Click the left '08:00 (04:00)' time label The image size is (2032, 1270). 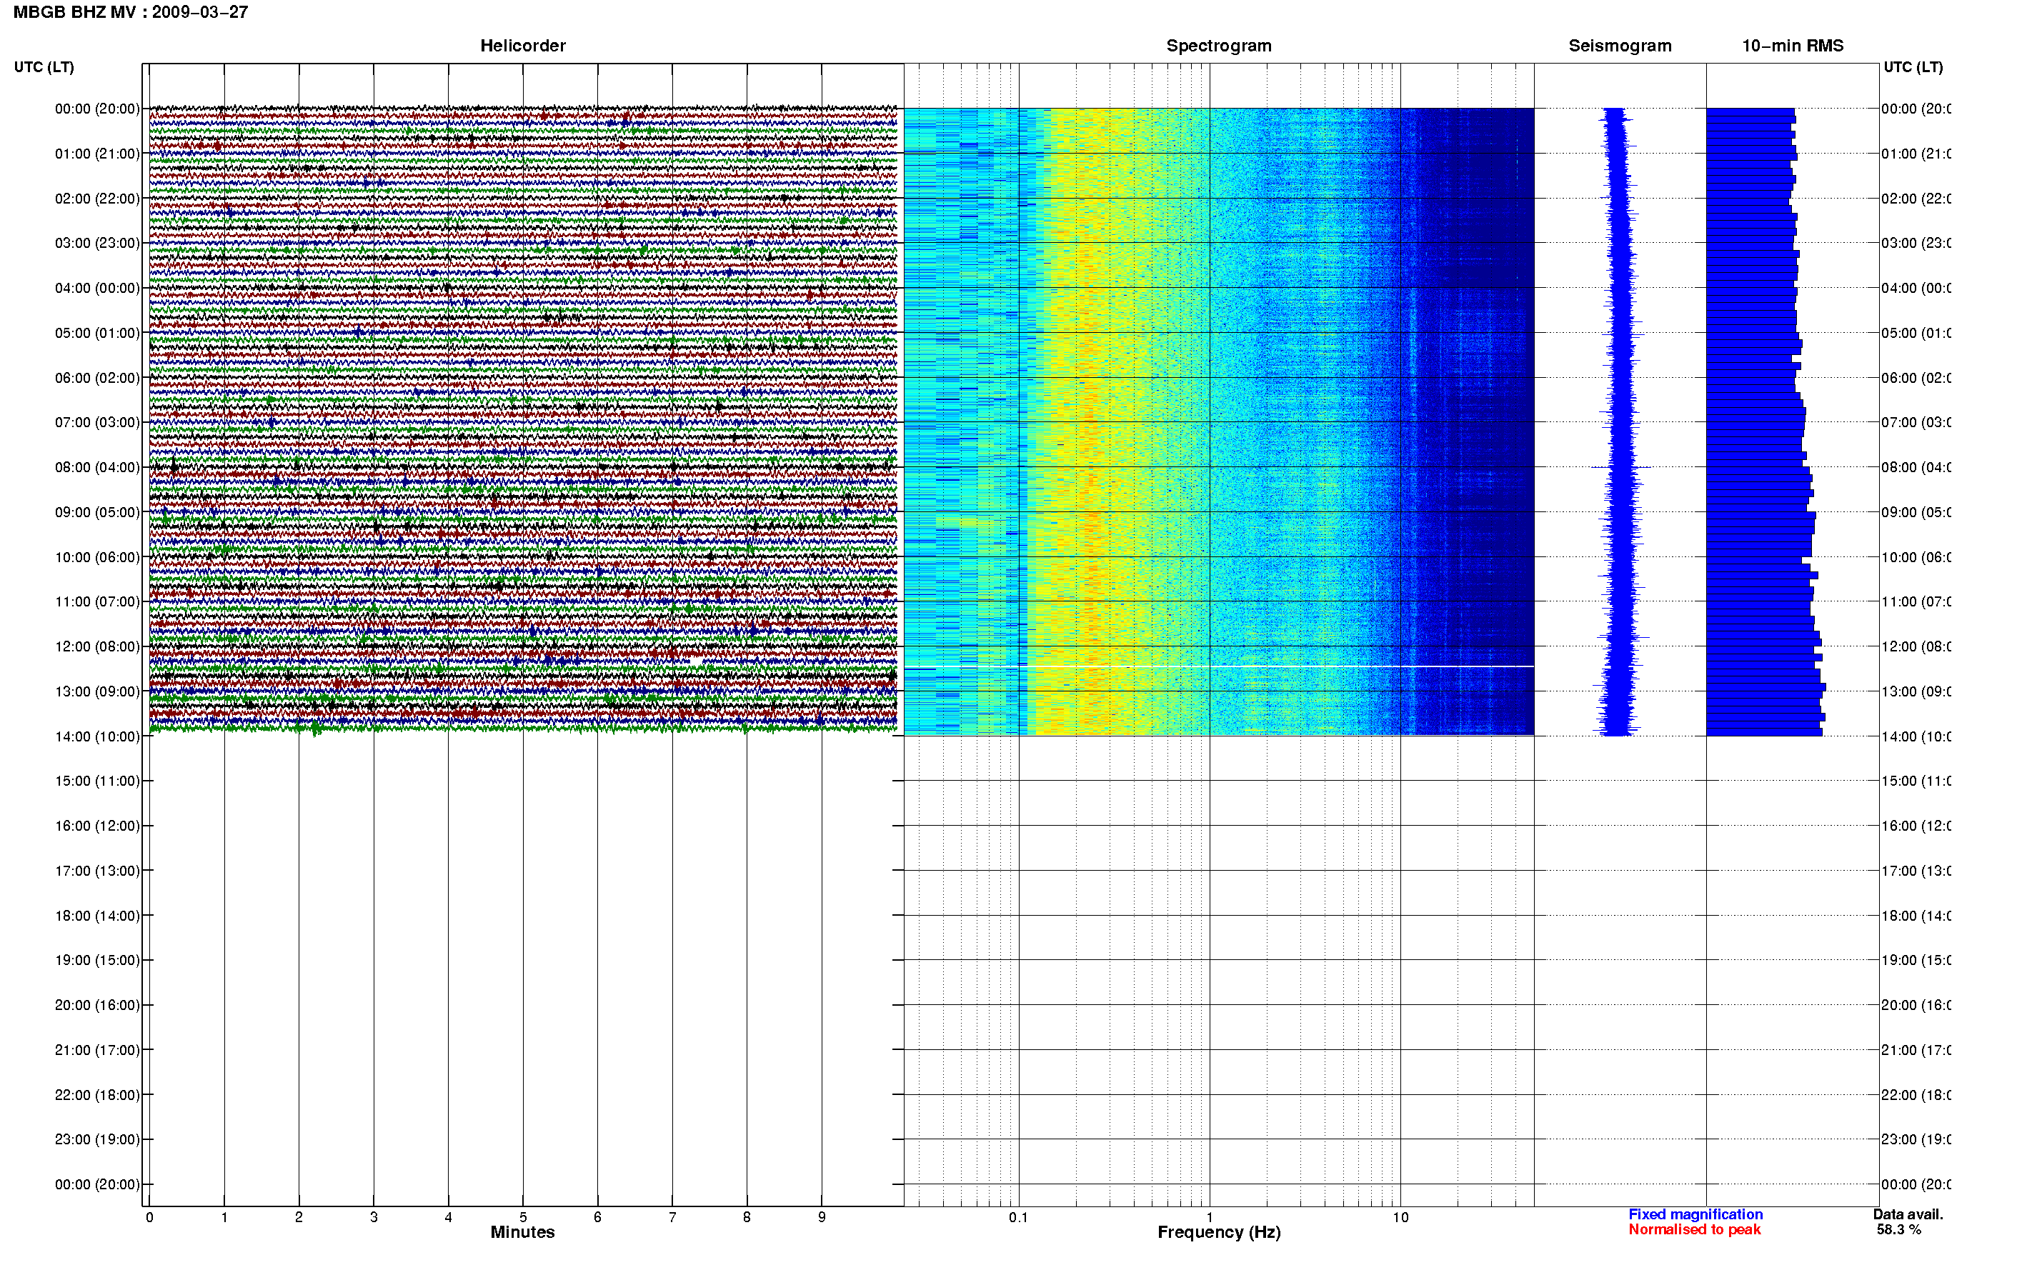tap(97, 467)
